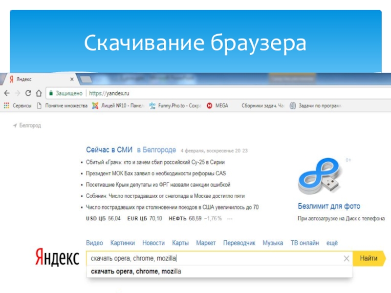This screenshot has height=293, width=391.
Task: Click the infinity disk promo image
Action: pyautogui.click(x=320, y=176)
